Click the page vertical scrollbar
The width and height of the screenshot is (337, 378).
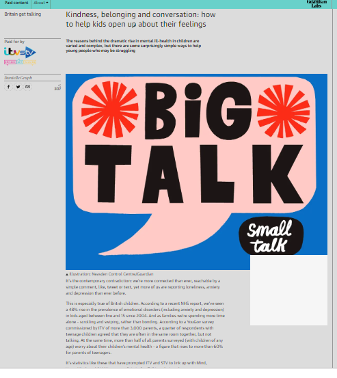[334, 188]
